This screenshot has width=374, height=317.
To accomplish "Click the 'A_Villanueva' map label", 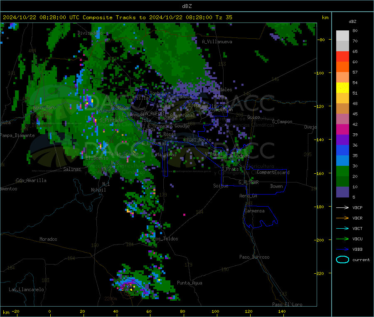I will [217, 42].
